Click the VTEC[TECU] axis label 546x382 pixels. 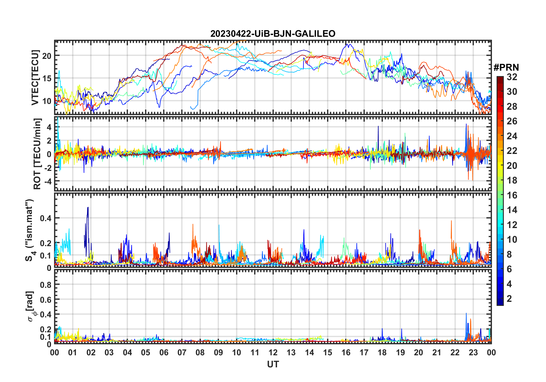coord(35,78)
